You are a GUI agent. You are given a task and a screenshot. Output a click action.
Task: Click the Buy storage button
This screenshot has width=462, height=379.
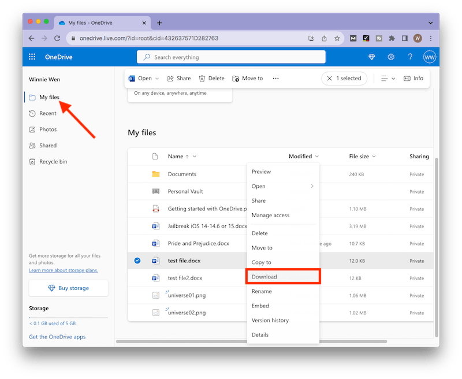68,288
